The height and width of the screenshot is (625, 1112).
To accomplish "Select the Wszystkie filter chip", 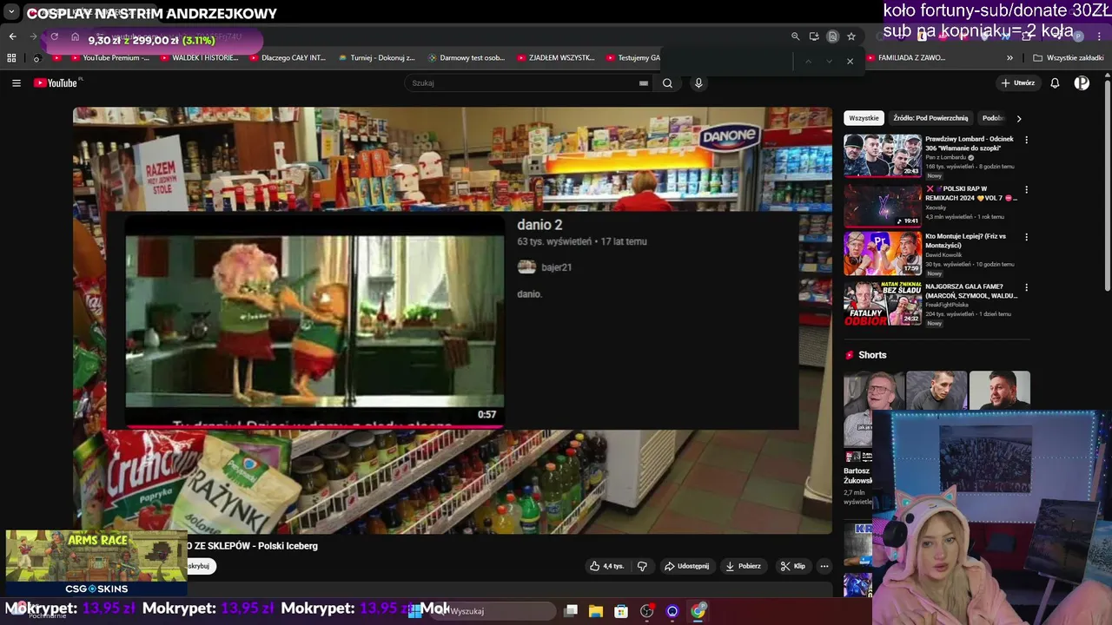I will (x=864, y=118).
